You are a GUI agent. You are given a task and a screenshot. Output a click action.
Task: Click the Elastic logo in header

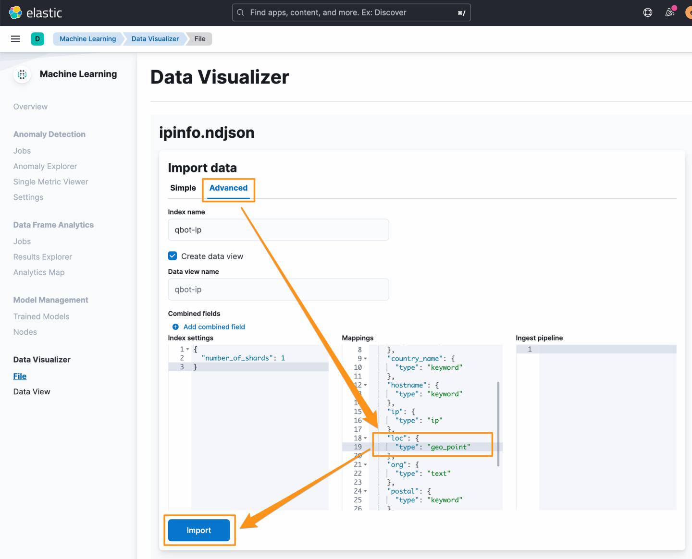[16, 12]
